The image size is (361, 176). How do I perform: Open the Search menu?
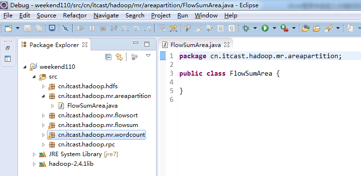coord(135,16)
